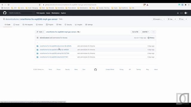Viewport: 191px width, 107px height.
Task: Open Marketplace in top navigation
Action: [56, 13]
